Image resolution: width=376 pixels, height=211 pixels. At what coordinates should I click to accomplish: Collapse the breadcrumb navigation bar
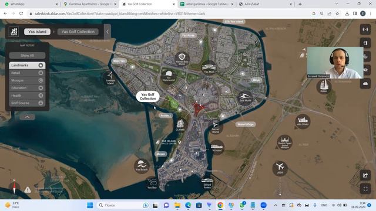point(107,32)
